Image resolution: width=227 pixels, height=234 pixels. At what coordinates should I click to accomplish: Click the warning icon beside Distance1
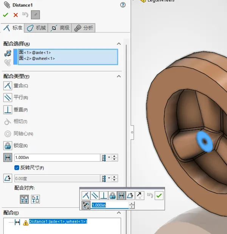(x=26, y=223)
